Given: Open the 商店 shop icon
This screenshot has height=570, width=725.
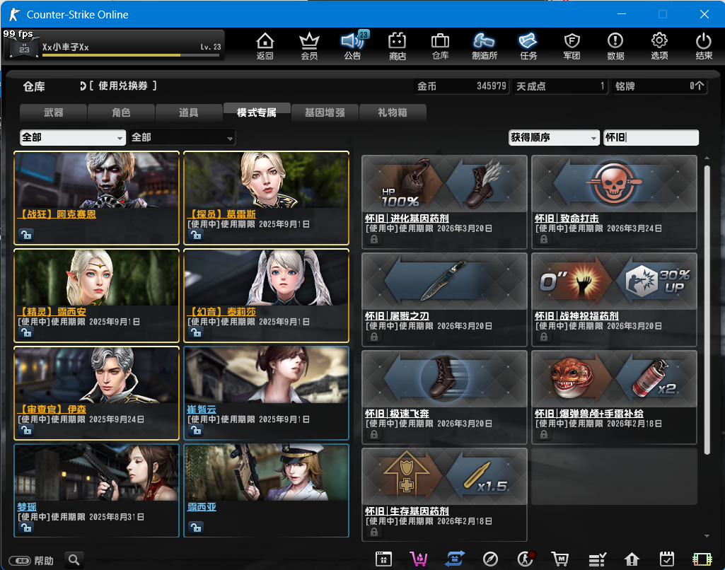Looking at the screenshot, I should pos(398,46).
